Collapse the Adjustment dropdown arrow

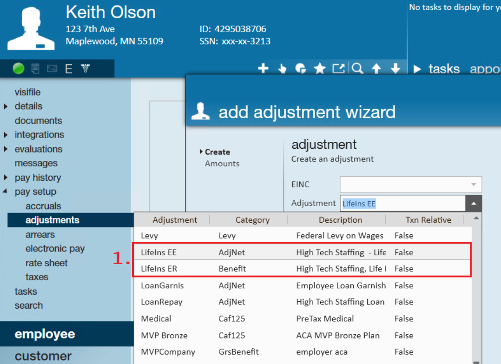[x=474, y=204]
